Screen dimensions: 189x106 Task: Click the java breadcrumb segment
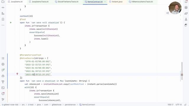pyautogui.click(x=39, y=105)
